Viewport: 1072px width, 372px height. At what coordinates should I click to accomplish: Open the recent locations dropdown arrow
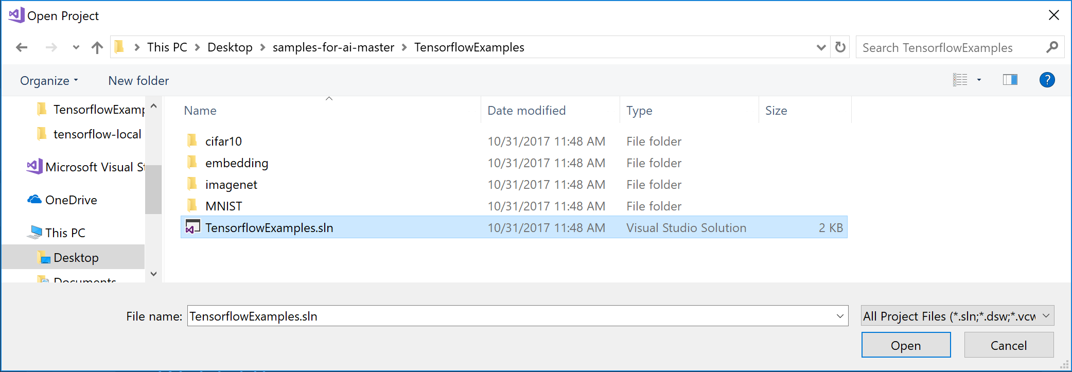(x=76, y=48)
